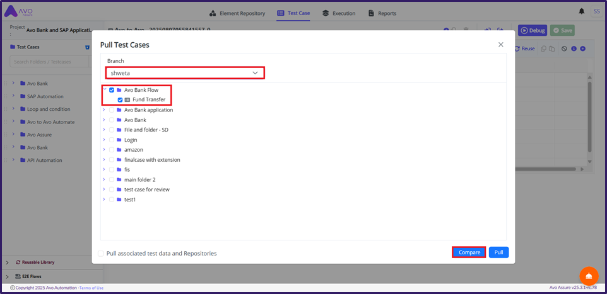Click the Pull button
Screen dimensions: 607x294
click(x=498, y=252)
